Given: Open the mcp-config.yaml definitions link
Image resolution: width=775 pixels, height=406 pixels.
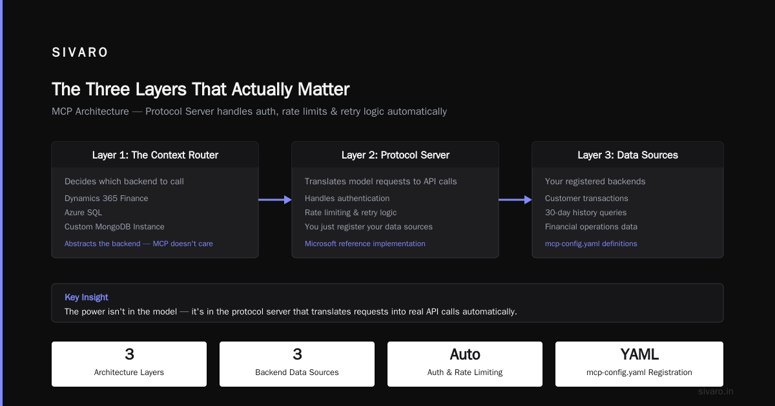Looking at the screenshot, I should (591, 244).
